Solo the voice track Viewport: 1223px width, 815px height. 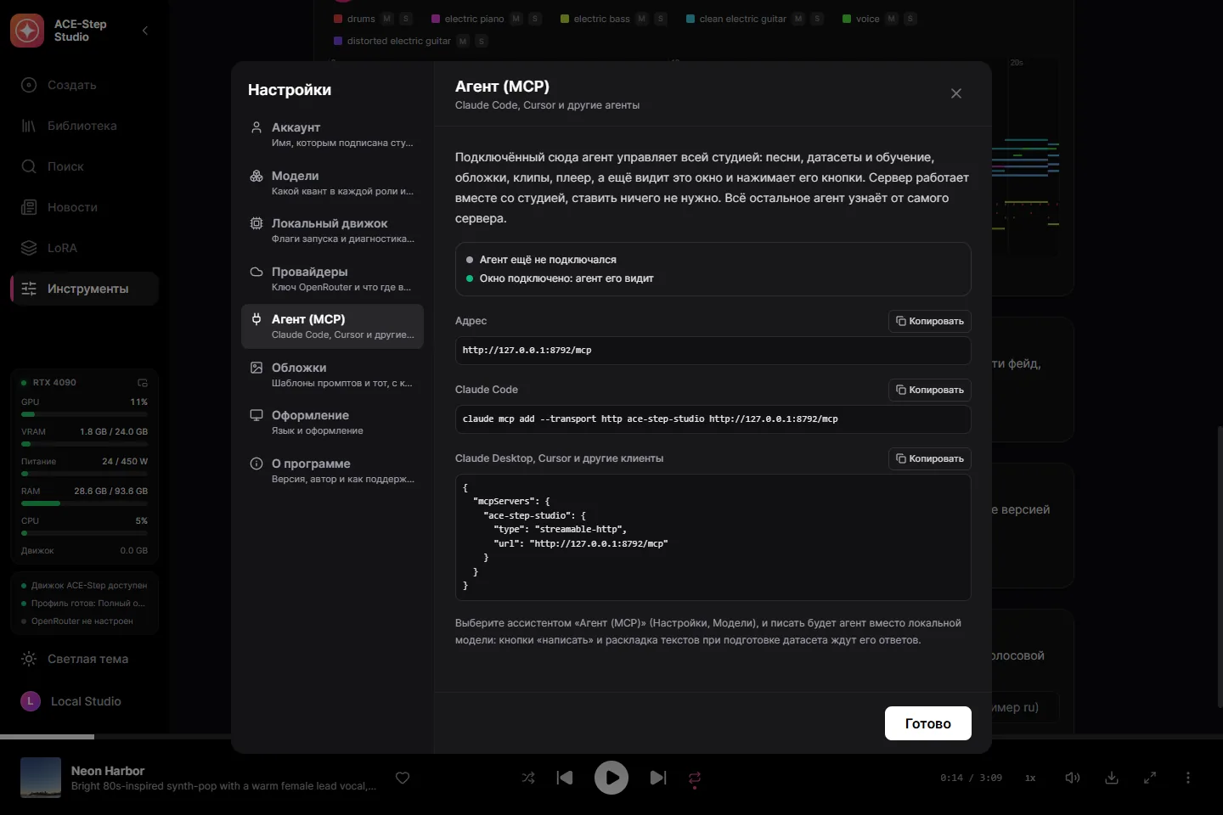[910, 19]
